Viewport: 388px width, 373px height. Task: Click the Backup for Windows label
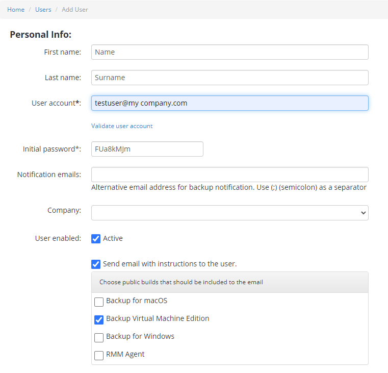pyautogui.click(x=140, y=336)
